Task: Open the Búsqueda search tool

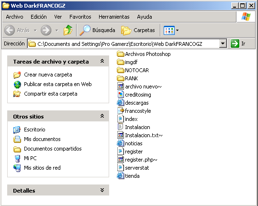Action: pos(97,30)
